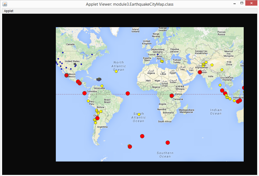Click the red marker on the Afghanistan-Pakistan border
This screenshot has height=176, width=259.
200,72
